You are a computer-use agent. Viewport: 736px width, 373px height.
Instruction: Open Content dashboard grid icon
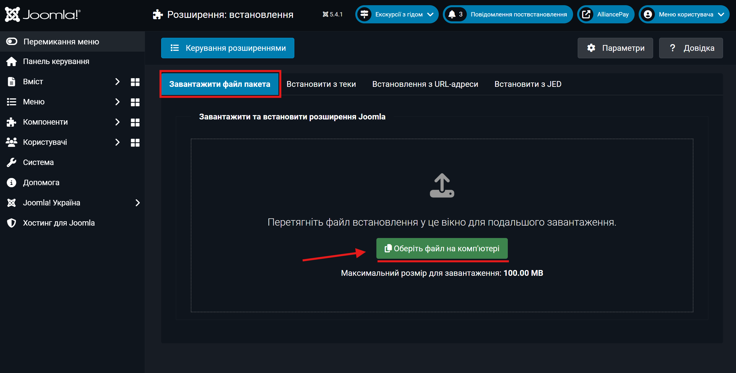pyautogui.click(x=135, y=82)
